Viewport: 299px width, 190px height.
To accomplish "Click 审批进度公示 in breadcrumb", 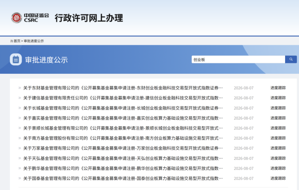I will click(x=34, y=41).
